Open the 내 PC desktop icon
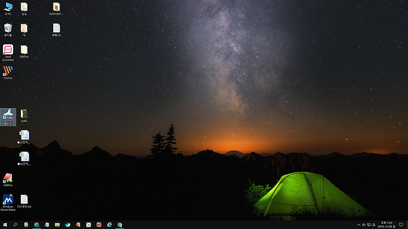Screen dimensions: 408x229 [x=8, y=9]
